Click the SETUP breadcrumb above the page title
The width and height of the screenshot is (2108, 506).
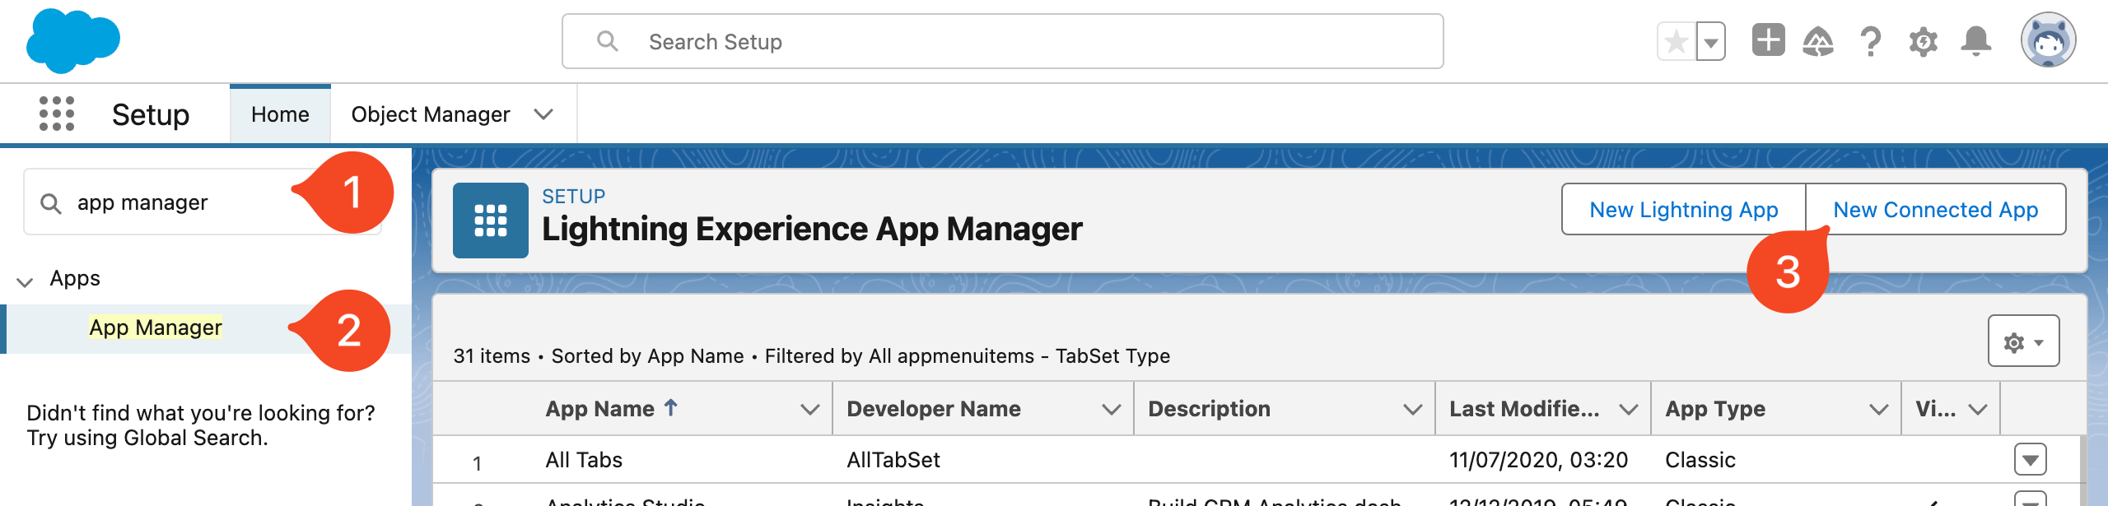[x=573, y=197]
